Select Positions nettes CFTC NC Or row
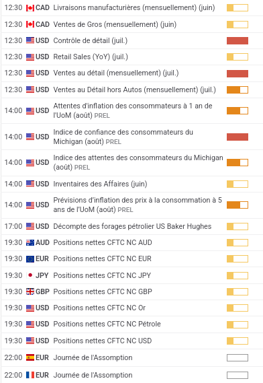Image resolution: width=263 pixels, height=383 pixels. tap(131, 308)
